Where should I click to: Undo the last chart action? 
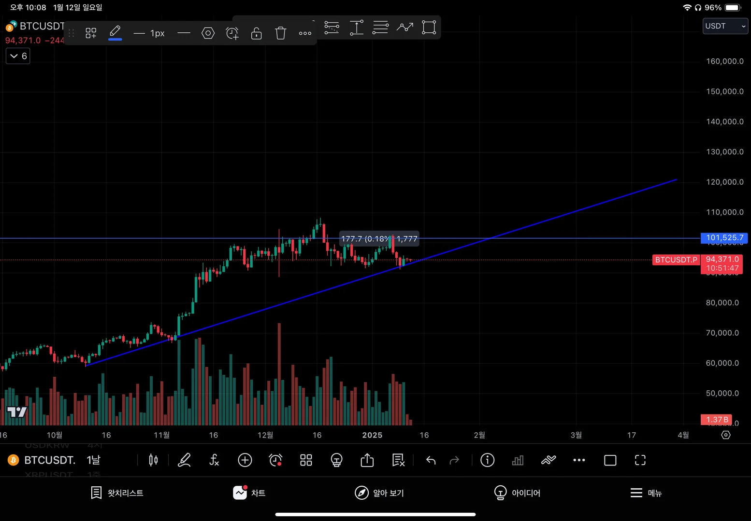coord(431,461)
